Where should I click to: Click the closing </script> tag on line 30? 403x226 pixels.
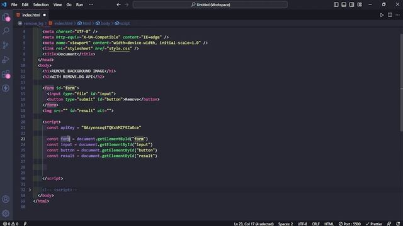52,178
